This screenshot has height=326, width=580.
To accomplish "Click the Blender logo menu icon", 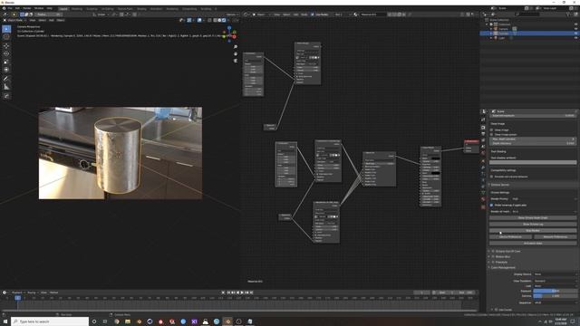I will [x=4, y=8].
